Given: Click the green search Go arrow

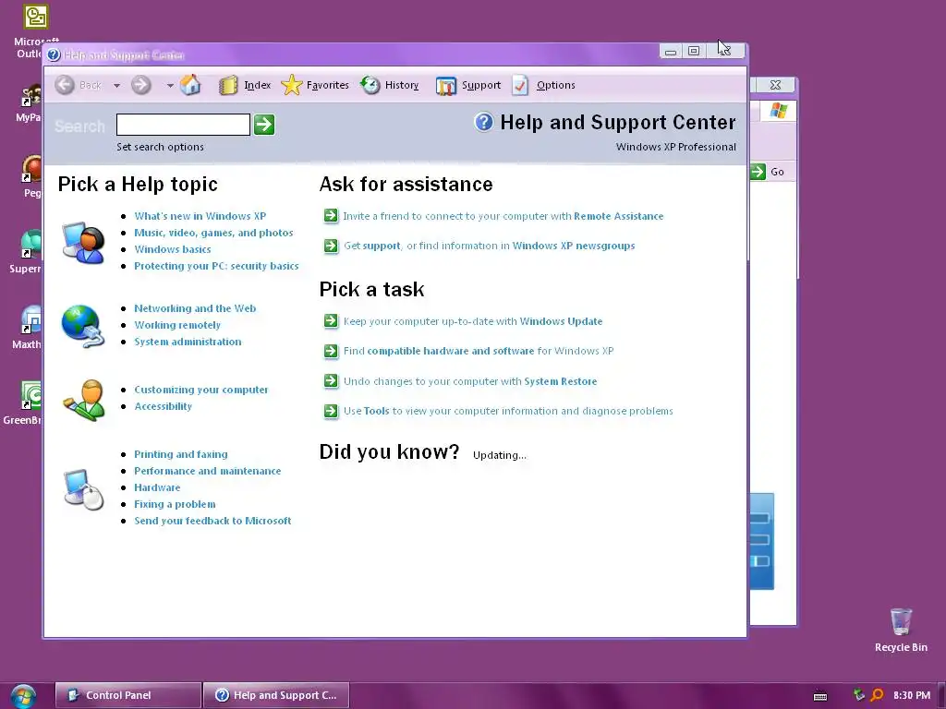Looking at the screenshot, I should [x=264, y=125].
